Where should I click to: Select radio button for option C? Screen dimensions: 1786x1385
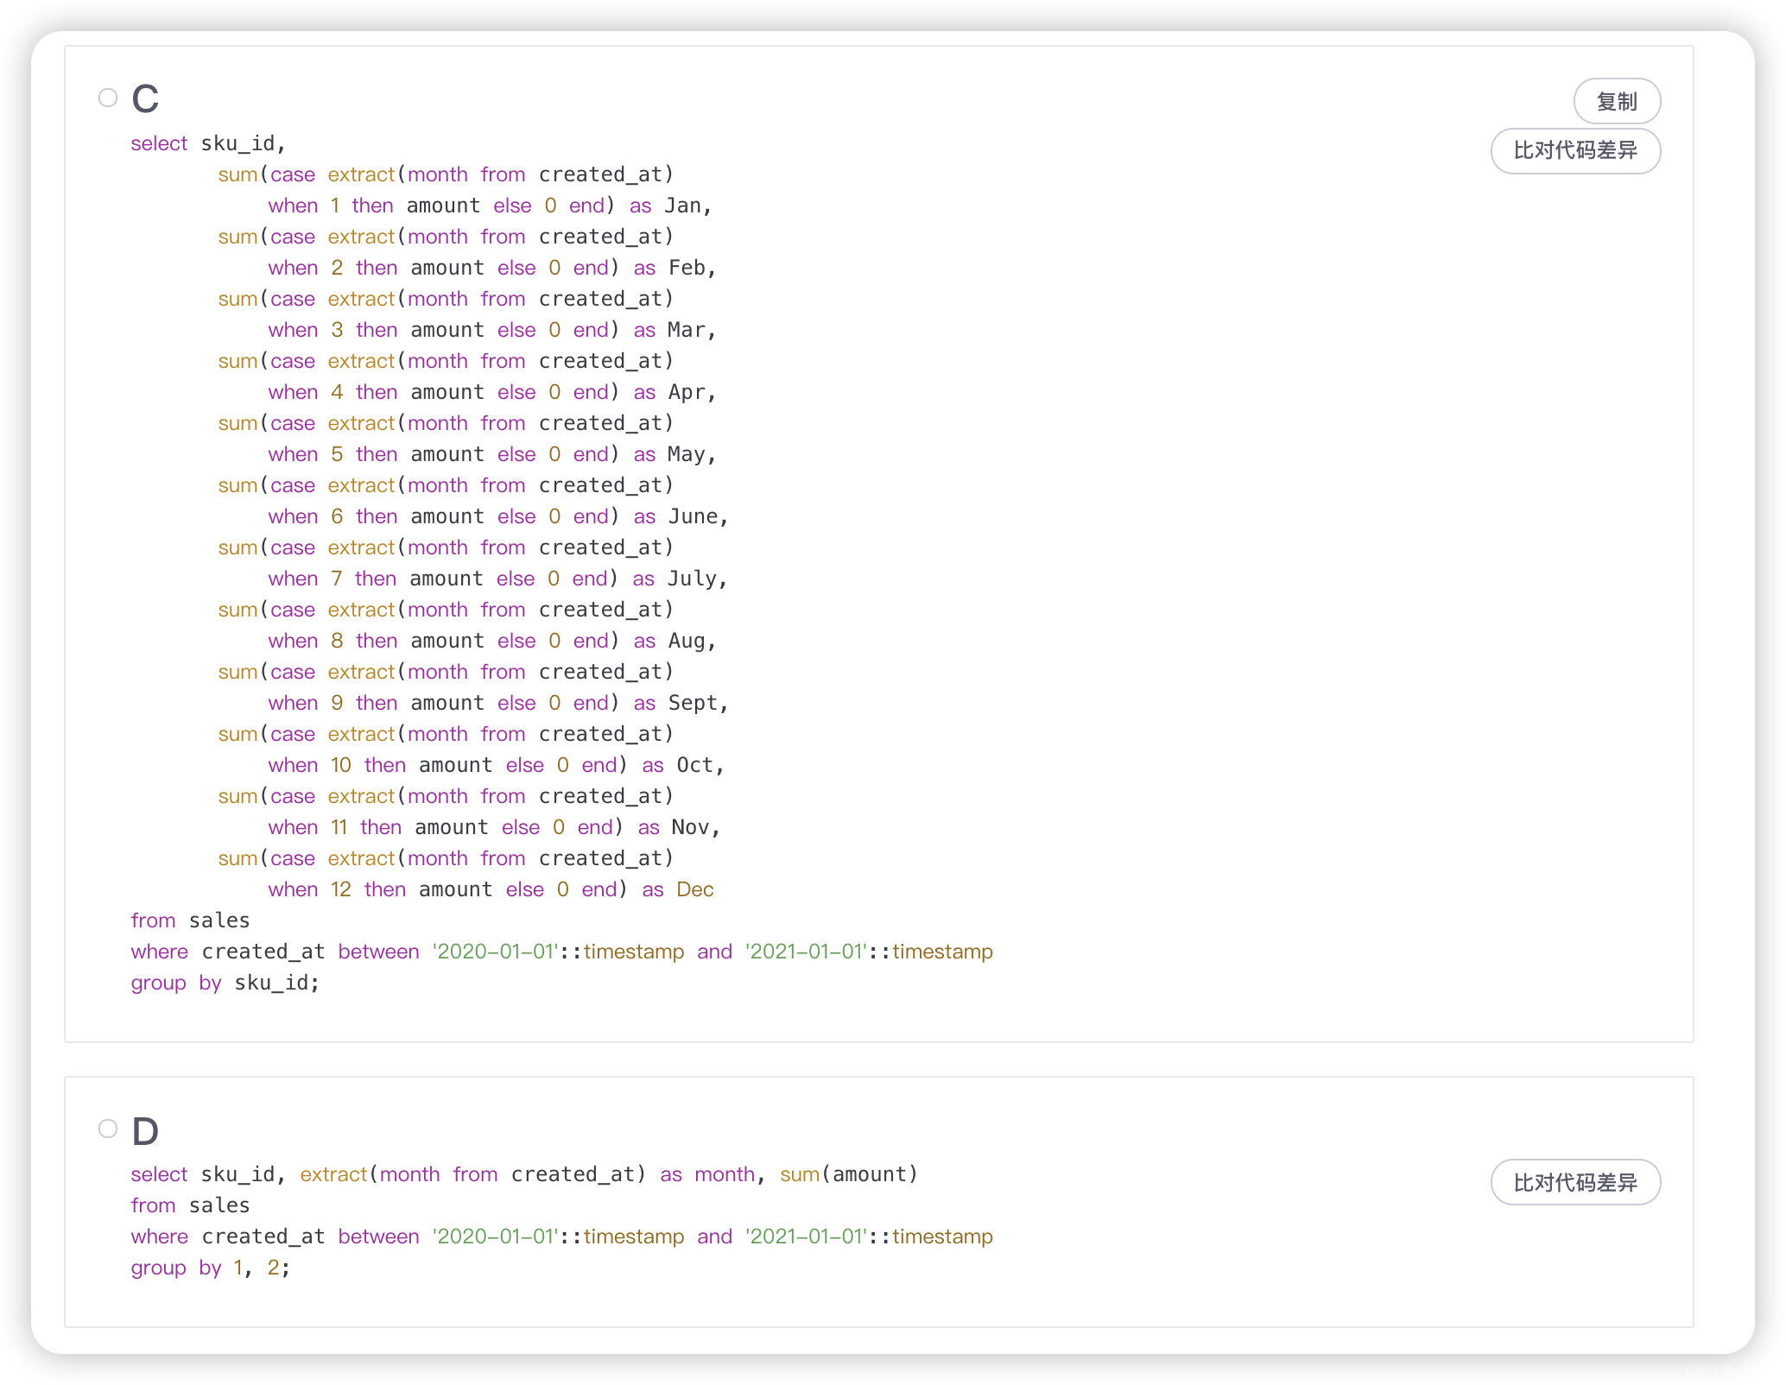(108, 98)
